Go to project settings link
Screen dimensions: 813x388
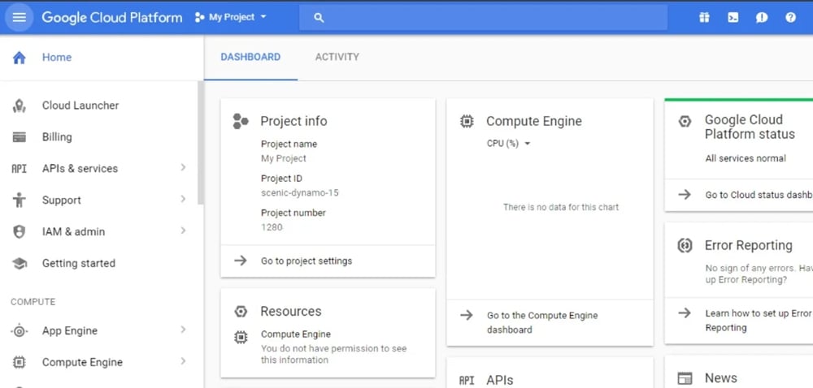tap(306, 261)
